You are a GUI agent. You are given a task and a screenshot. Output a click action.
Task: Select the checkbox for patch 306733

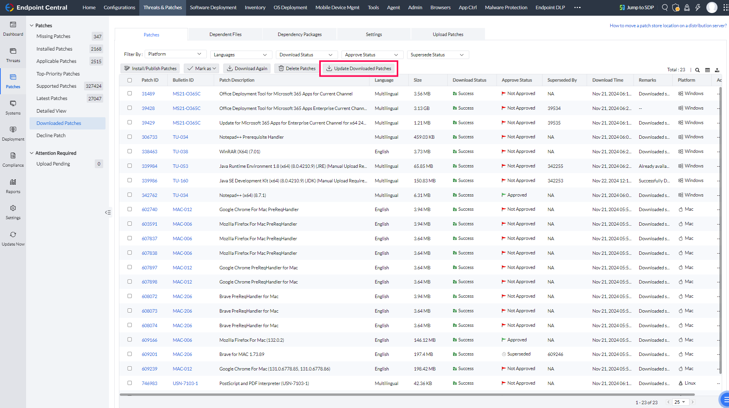(130, 137)
